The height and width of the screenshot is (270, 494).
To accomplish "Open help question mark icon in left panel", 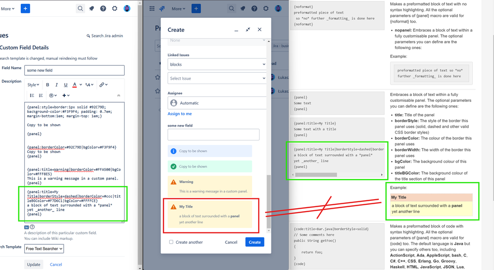I will [x=103, y=8].
